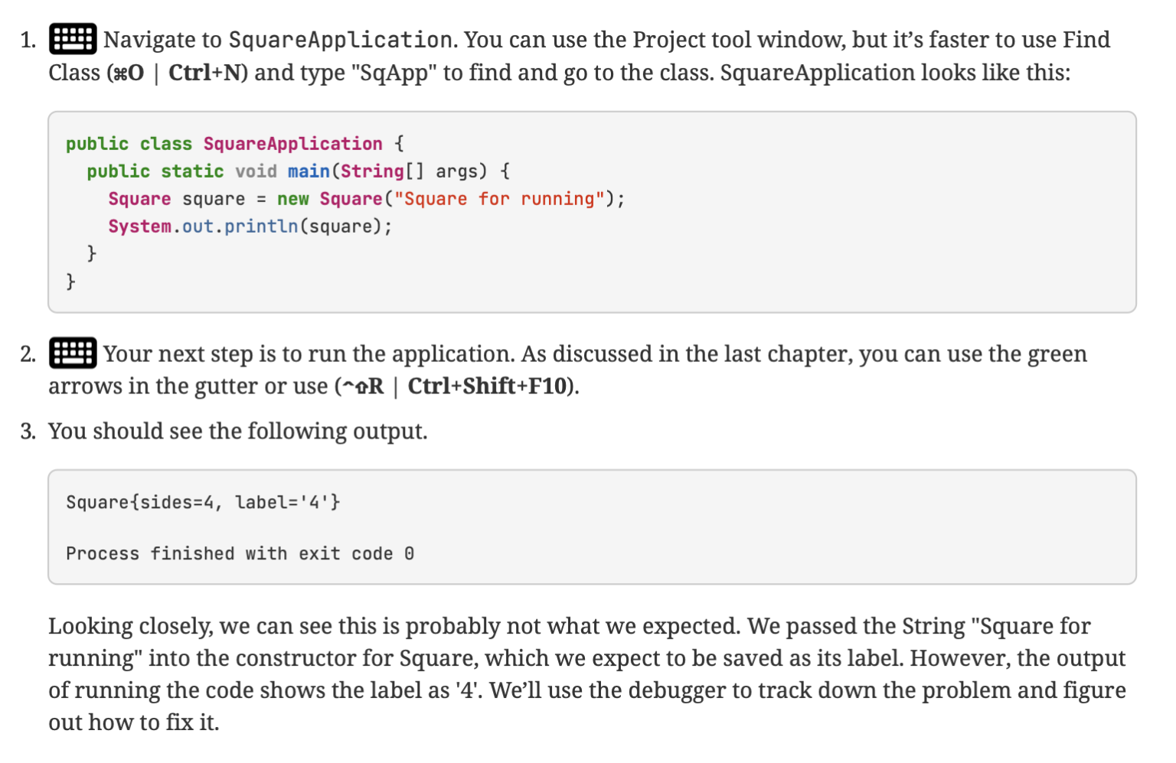Image resolution: width=1176 pixels, height=763 pixels.
Task: Click the keyboard icon beside step 2
Action: click(73, 353)
